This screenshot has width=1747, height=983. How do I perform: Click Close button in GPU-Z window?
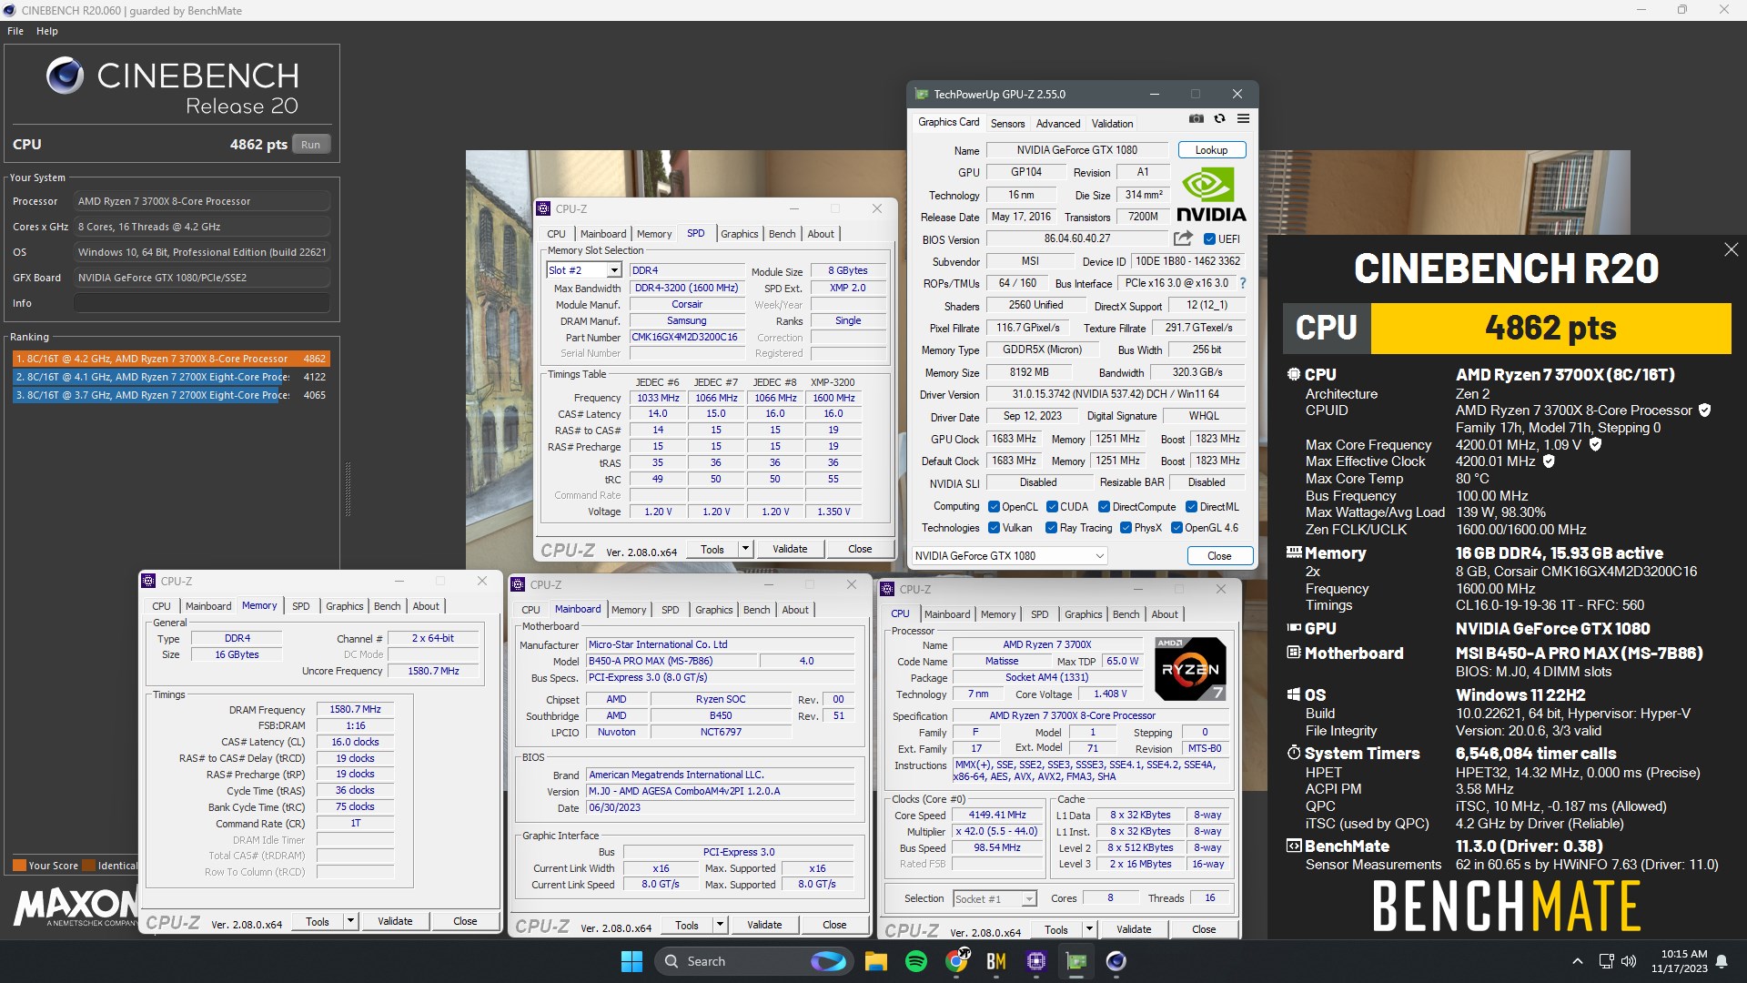(x=1219, y=556)
